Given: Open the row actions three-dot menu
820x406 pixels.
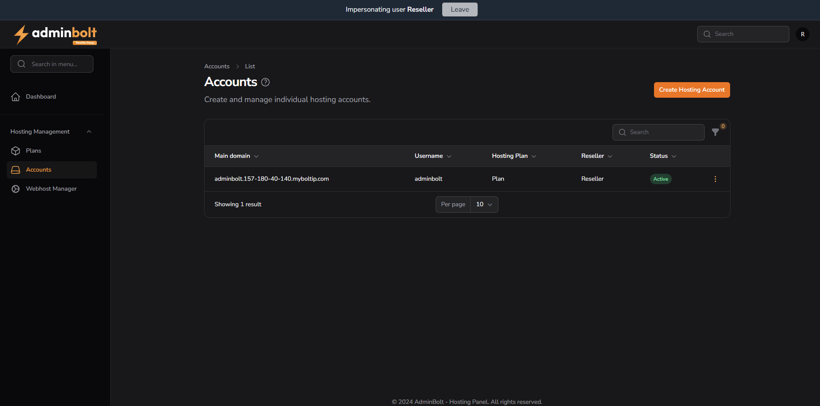Looking at the screenshot, I should tap(715, 179).
